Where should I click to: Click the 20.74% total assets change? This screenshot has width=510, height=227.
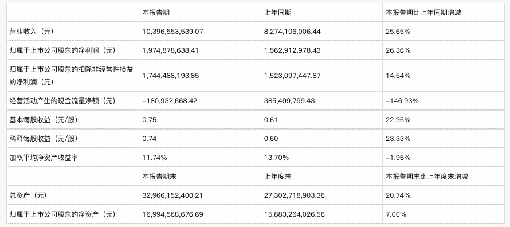point(398,195)
